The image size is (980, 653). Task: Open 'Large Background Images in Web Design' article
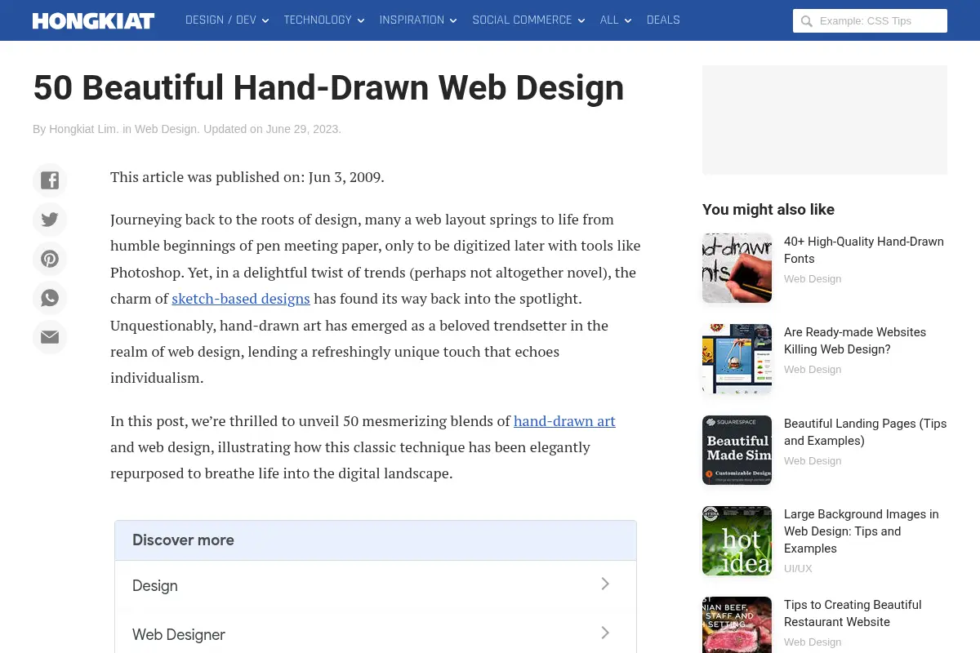862,531
